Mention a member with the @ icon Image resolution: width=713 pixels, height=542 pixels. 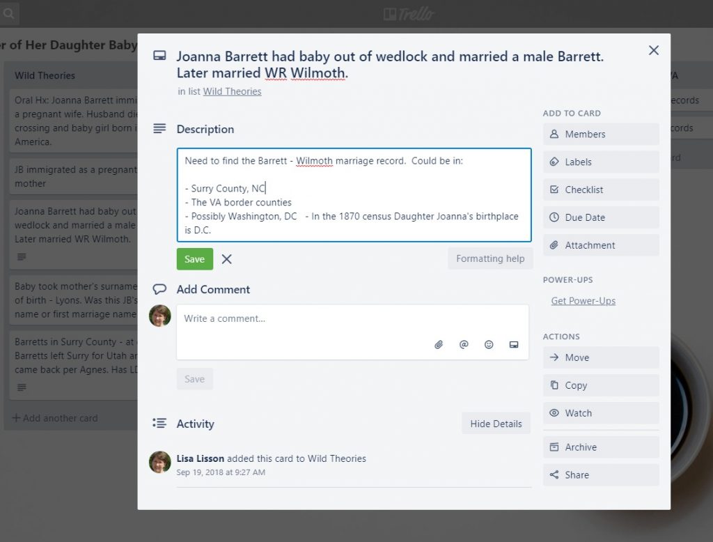pyautogui.click(x=464, y=344)
